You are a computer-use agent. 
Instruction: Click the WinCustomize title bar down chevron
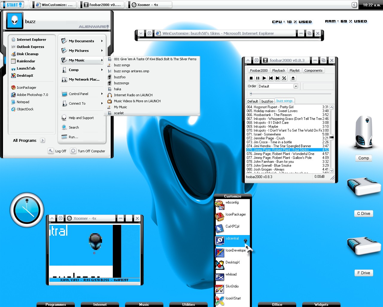tap(141, 33)
